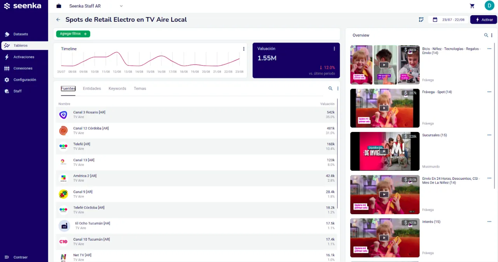Open the Valuación card options menu
Image resolution: width=498 pixels, height=262 pixels.
click(x=334, y=49)
